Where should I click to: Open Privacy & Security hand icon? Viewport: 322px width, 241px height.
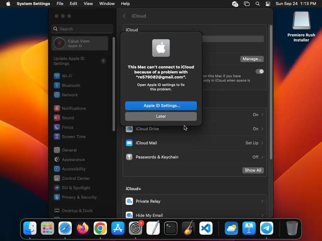[57, 197]
